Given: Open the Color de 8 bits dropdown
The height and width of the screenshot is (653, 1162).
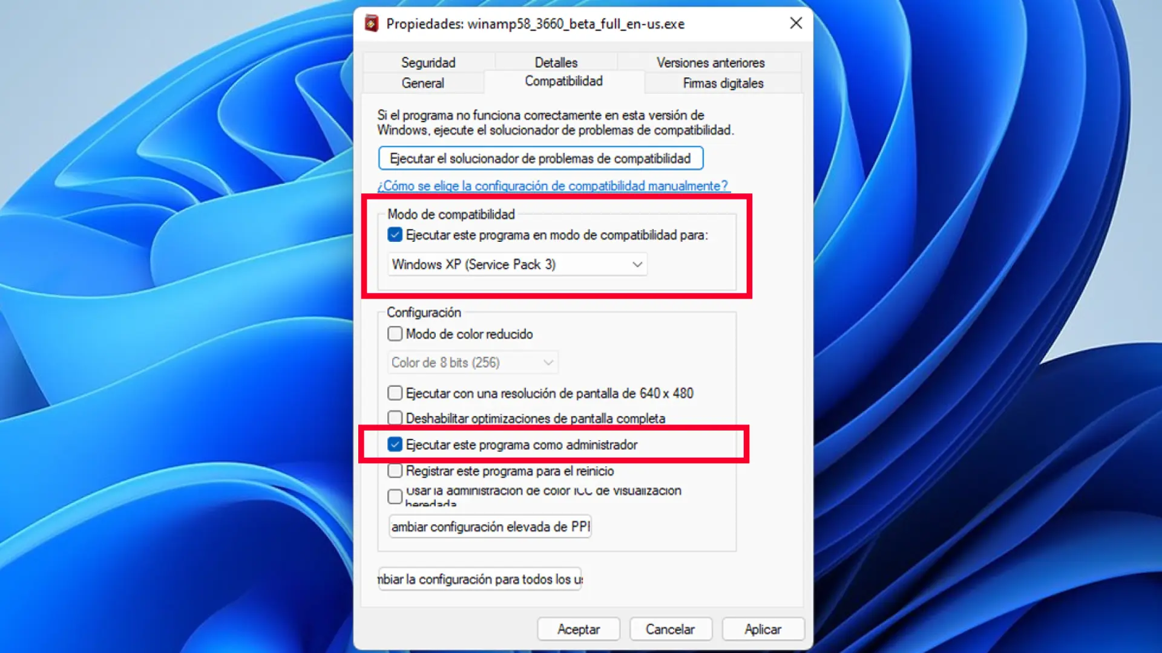Looking at the screenshot, I should (x=472, y=363).
